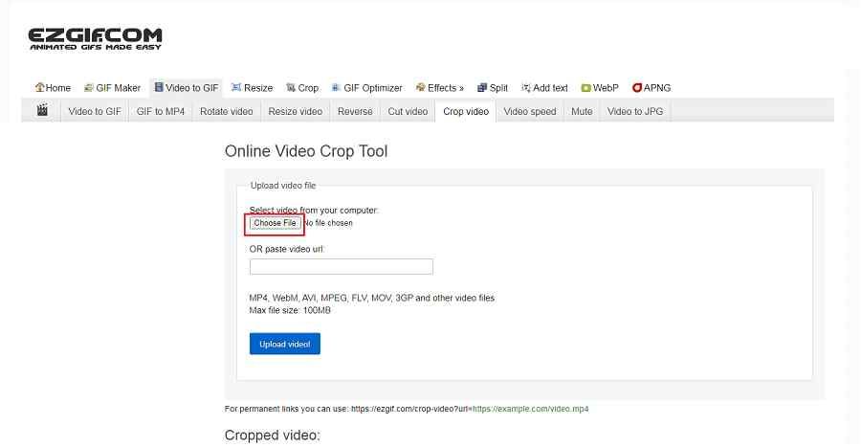Click the GIF Maker icon
861x447 pixels.
click(x=88, y=87)
